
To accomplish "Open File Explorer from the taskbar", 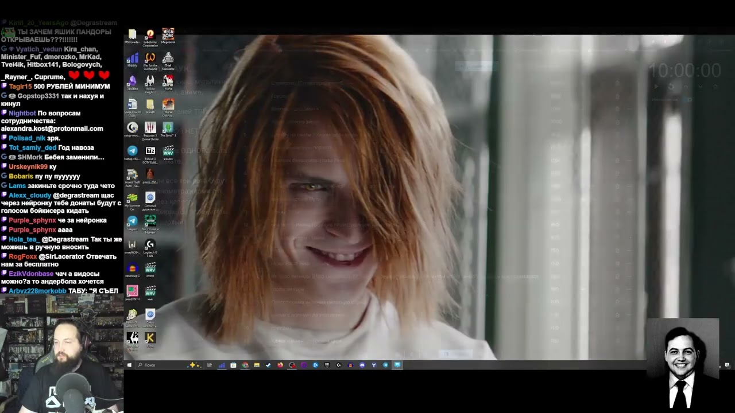I will point(257,365).
